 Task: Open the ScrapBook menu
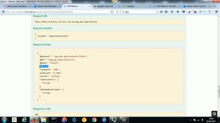click(x=56, y=1)
